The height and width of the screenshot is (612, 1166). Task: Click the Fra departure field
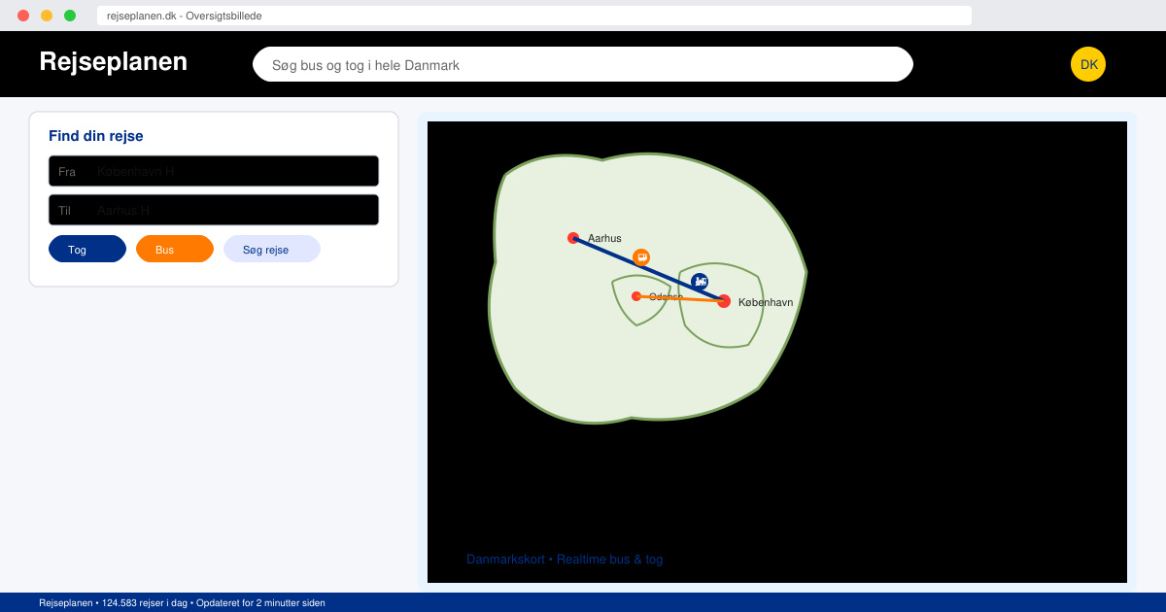click(214, 171)
